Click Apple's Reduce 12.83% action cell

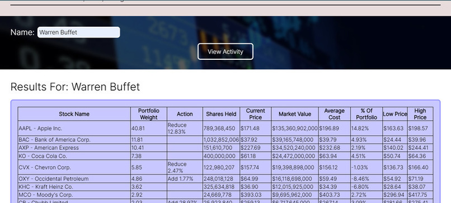pos(185,128)
